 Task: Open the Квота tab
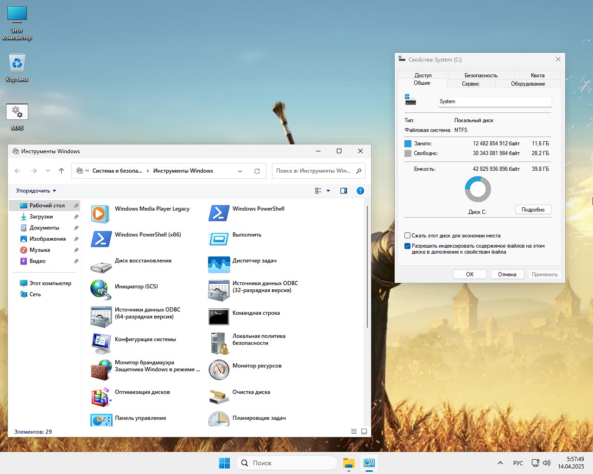(x=537, y=75)
